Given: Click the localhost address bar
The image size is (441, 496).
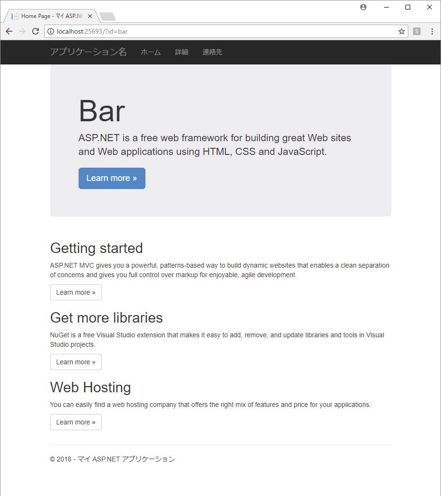Looking at the screenshot, I should pyautogui.click(x=225, y=31).
